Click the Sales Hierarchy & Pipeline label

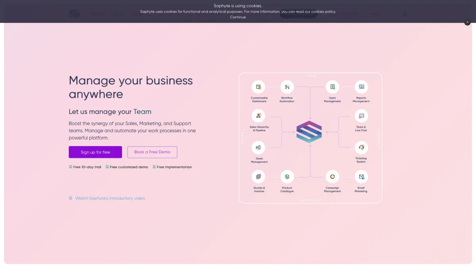(x=259, y=129)
